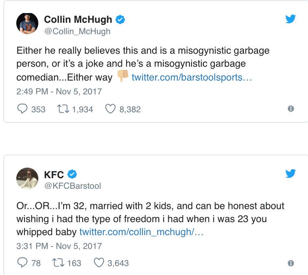Open the twitter.com/collin_mchugh link
Image resolution: width=308 pixels, height=275 pixels.
tap(141, 232)
